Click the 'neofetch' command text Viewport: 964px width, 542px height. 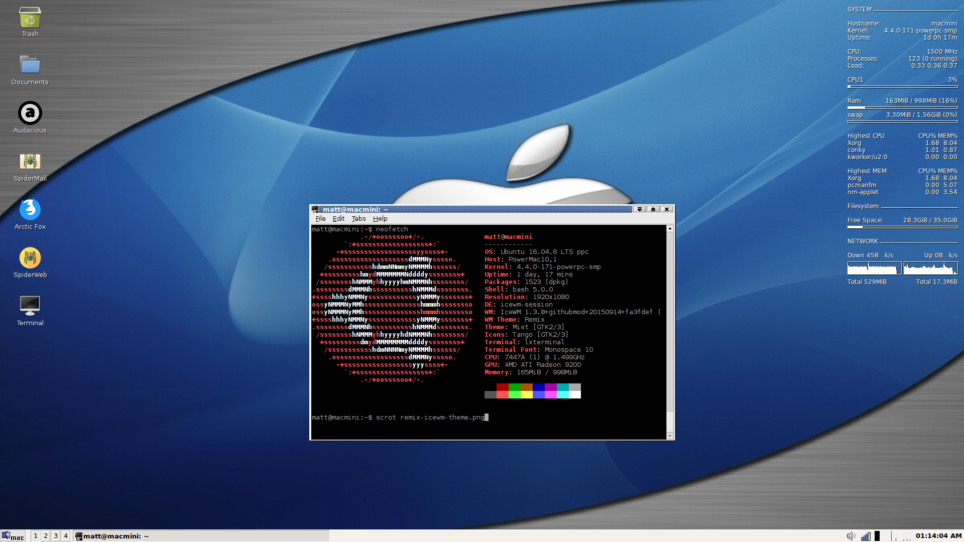click(x=392, y=229)
